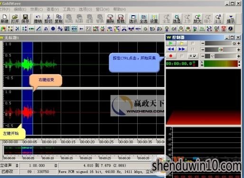
Task: Click the volume slider track in 控制器
Action: (221, 43)
